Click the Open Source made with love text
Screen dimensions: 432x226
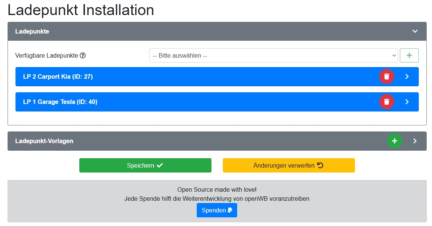tap(217, 189)
